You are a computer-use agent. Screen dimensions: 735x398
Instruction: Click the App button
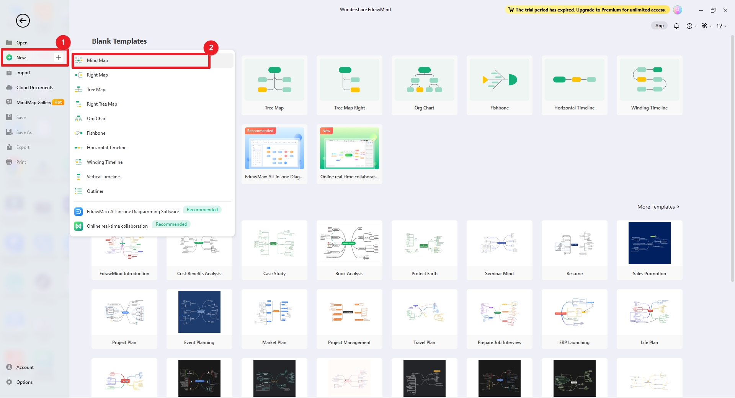pyautogui.click(x=659, y=26)
